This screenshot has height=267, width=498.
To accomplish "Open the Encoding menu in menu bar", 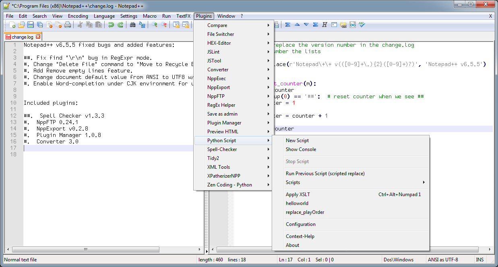I will pyautogui.click(x=78, y=16).
